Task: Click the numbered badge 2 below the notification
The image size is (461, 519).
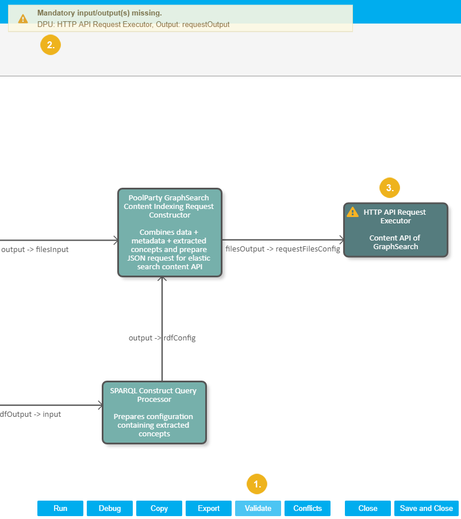Action: coord(51,45)
